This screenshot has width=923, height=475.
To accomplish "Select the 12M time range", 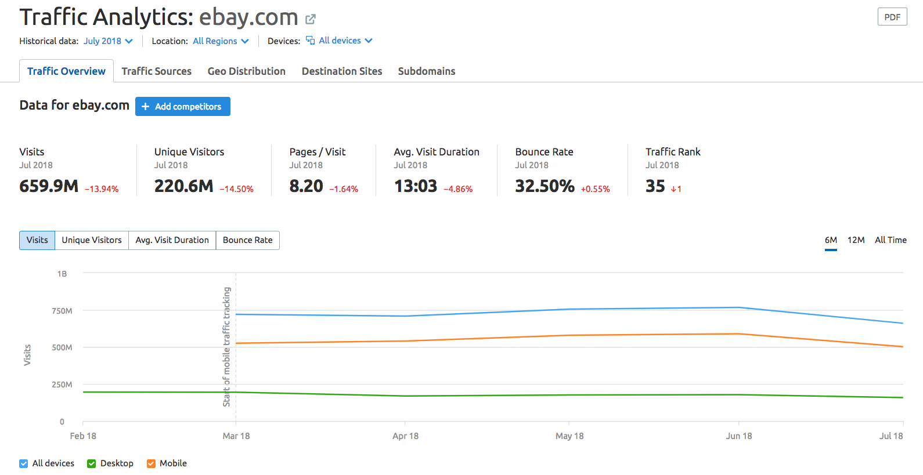I will pos(856,240).
